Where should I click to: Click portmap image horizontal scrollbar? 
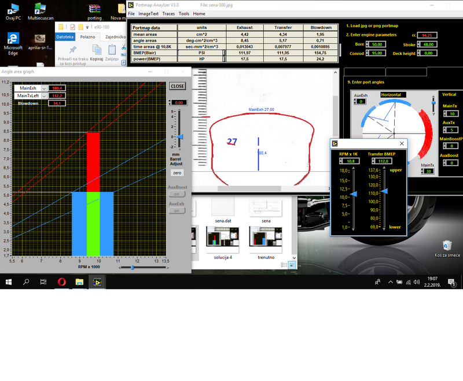[249, 188]
